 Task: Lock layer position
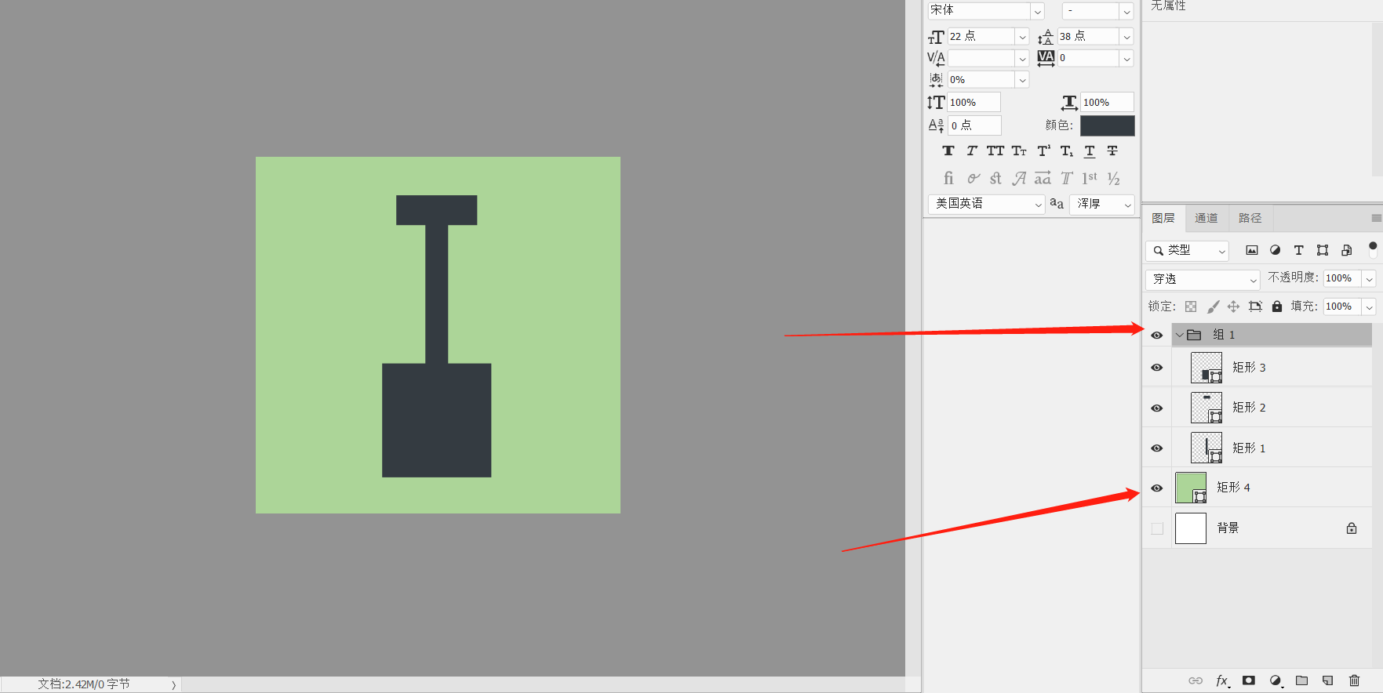click(1234, 307)
